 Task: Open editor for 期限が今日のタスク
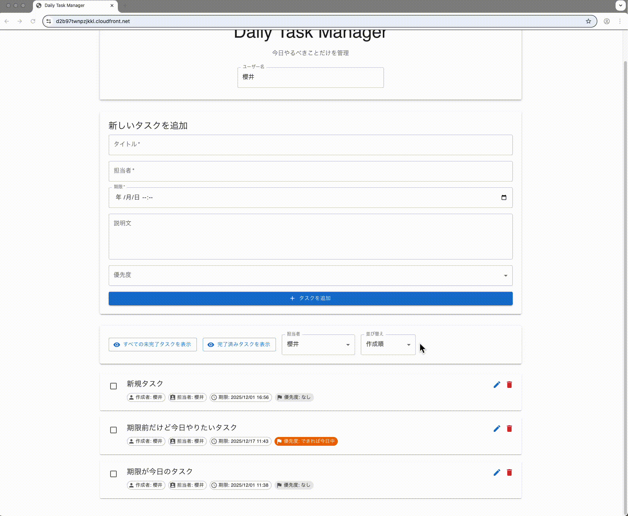(x=497, y=472)
